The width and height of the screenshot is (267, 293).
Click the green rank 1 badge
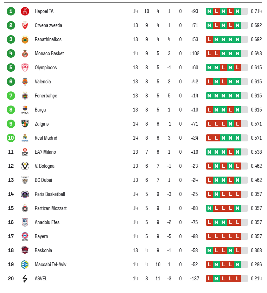click(11, 11)
